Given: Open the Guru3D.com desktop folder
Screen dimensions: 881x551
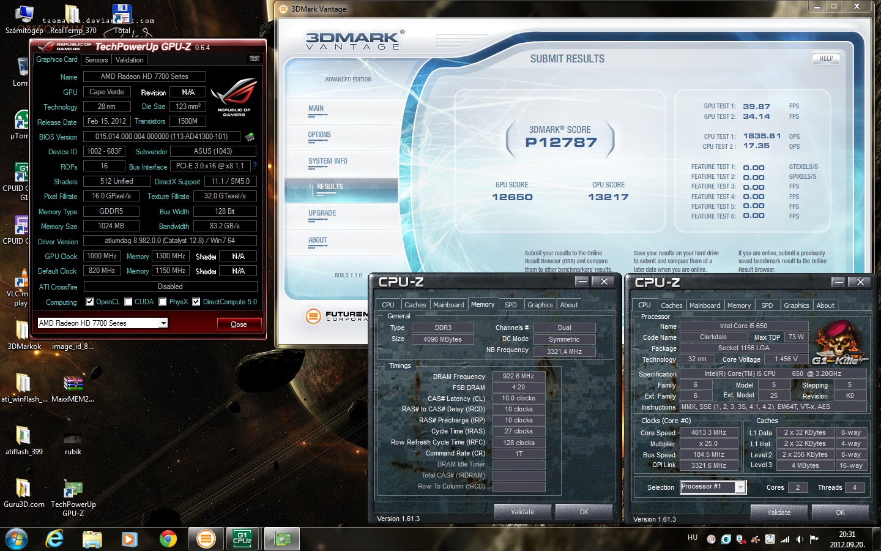Looking at the screenshot, I should [x=24, y=492].
